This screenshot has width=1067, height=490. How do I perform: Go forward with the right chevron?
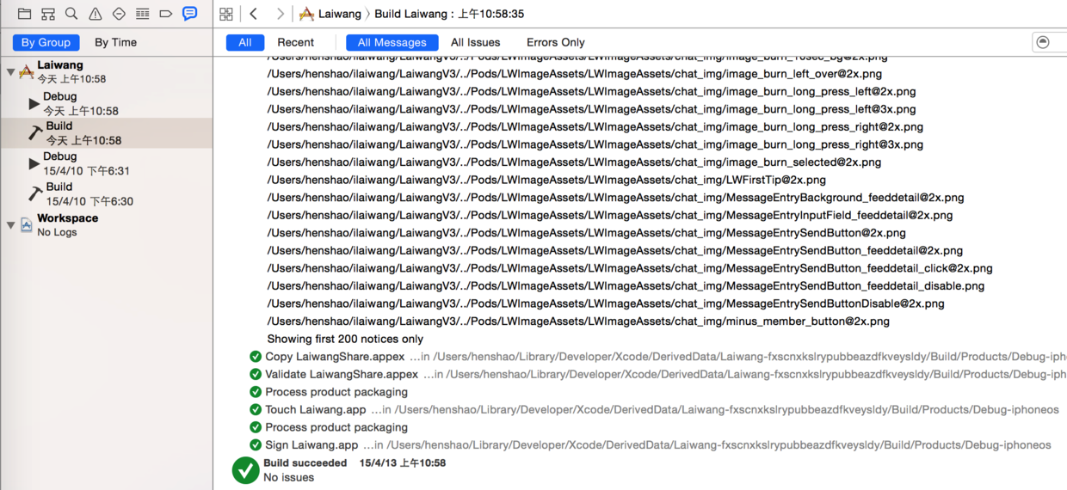point(280,14)
